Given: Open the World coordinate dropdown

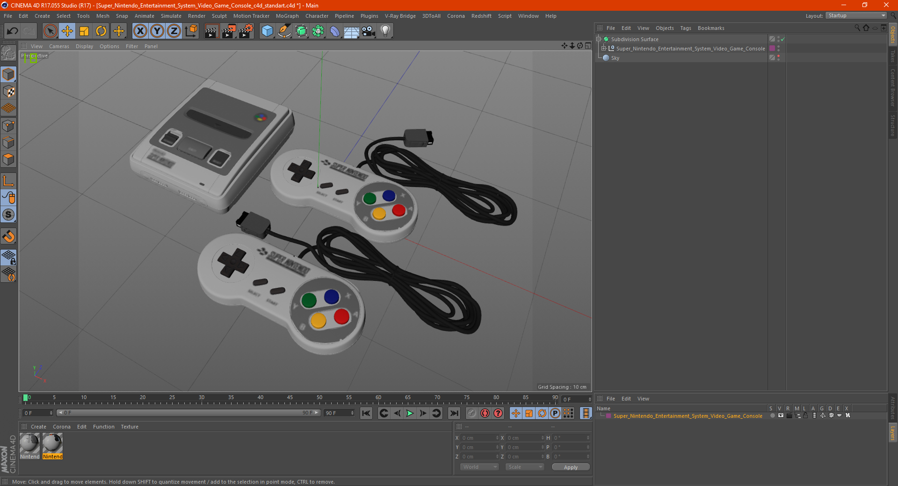Looking at the screenshot, I should (480, 467).
